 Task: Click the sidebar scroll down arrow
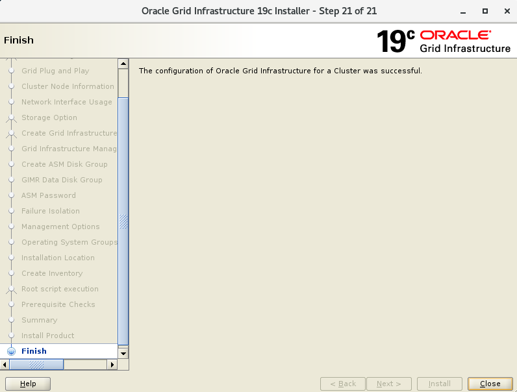point(123,354)
